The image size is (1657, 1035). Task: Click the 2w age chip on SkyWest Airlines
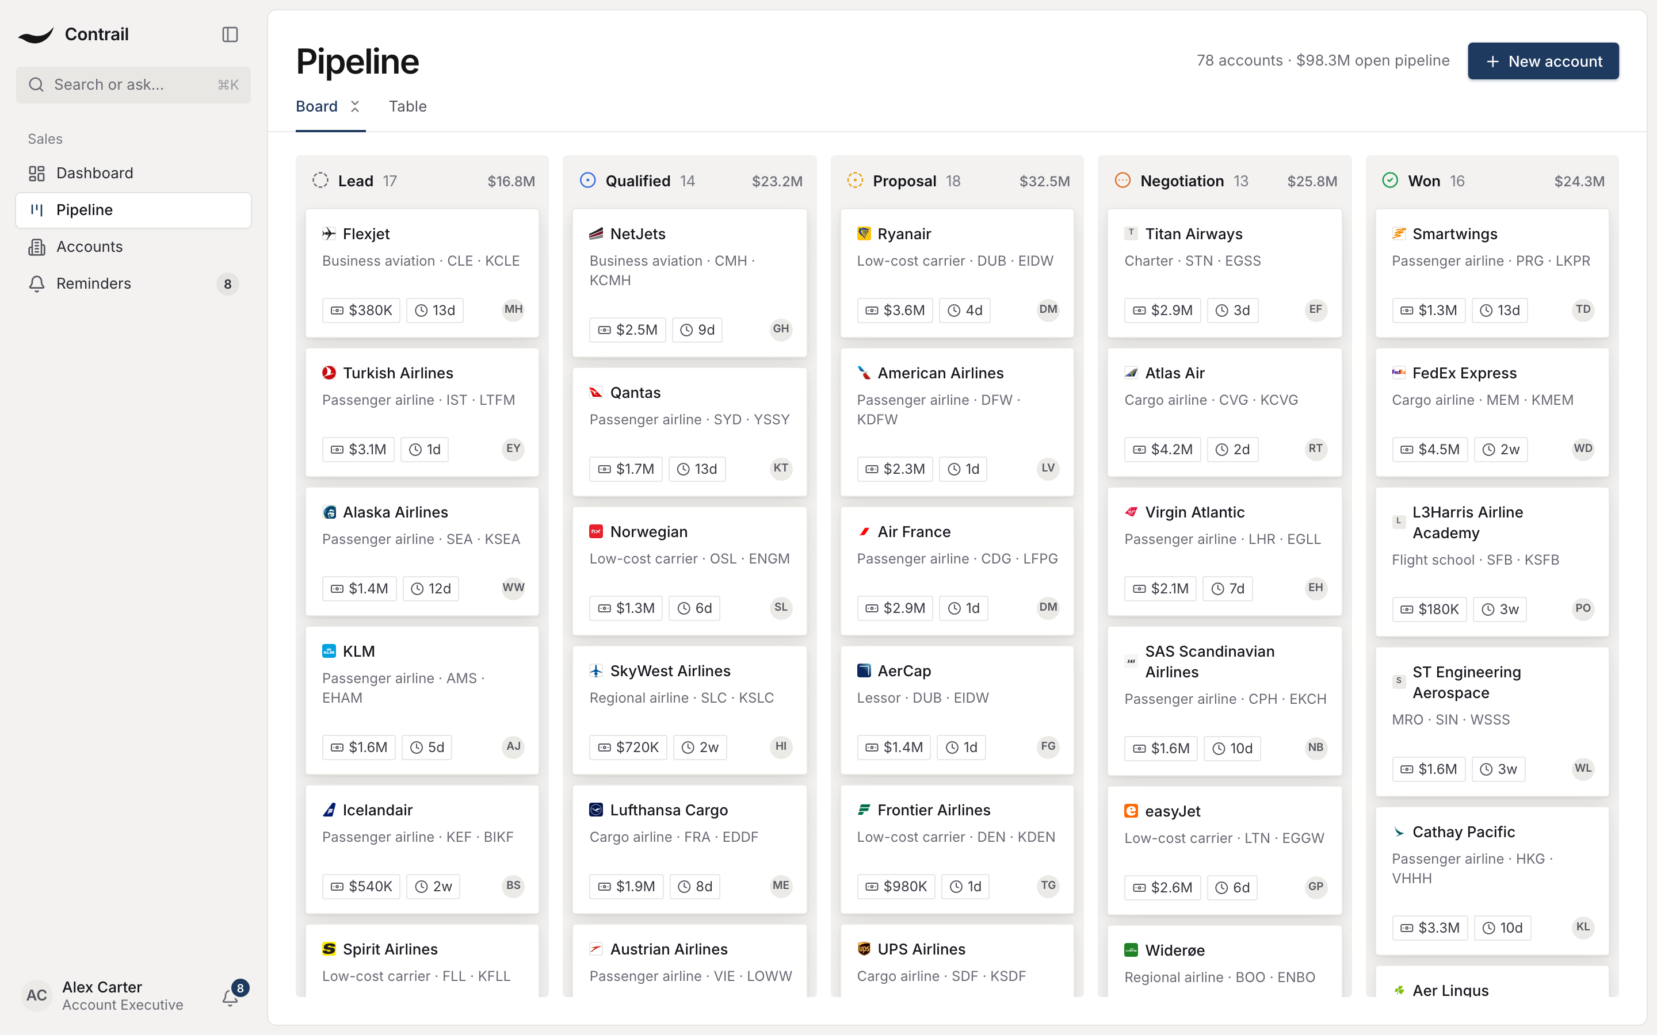point(700,747)
